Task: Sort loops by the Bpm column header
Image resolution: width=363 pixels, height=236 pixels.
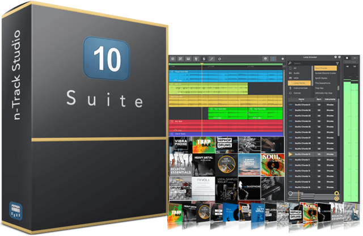Action: tap(319, 99)
